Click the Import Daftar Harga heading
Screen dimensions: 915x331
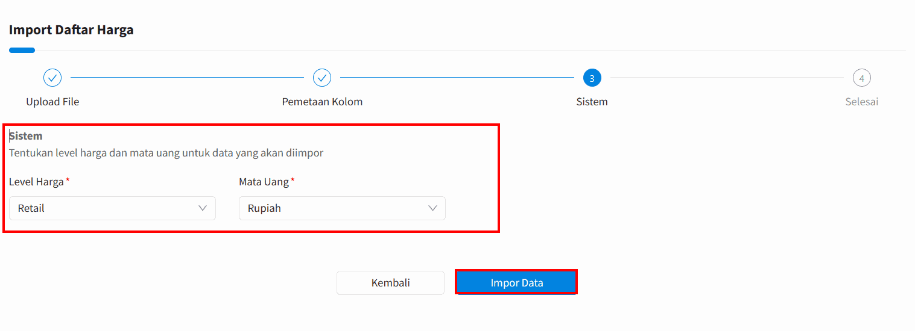71,29
